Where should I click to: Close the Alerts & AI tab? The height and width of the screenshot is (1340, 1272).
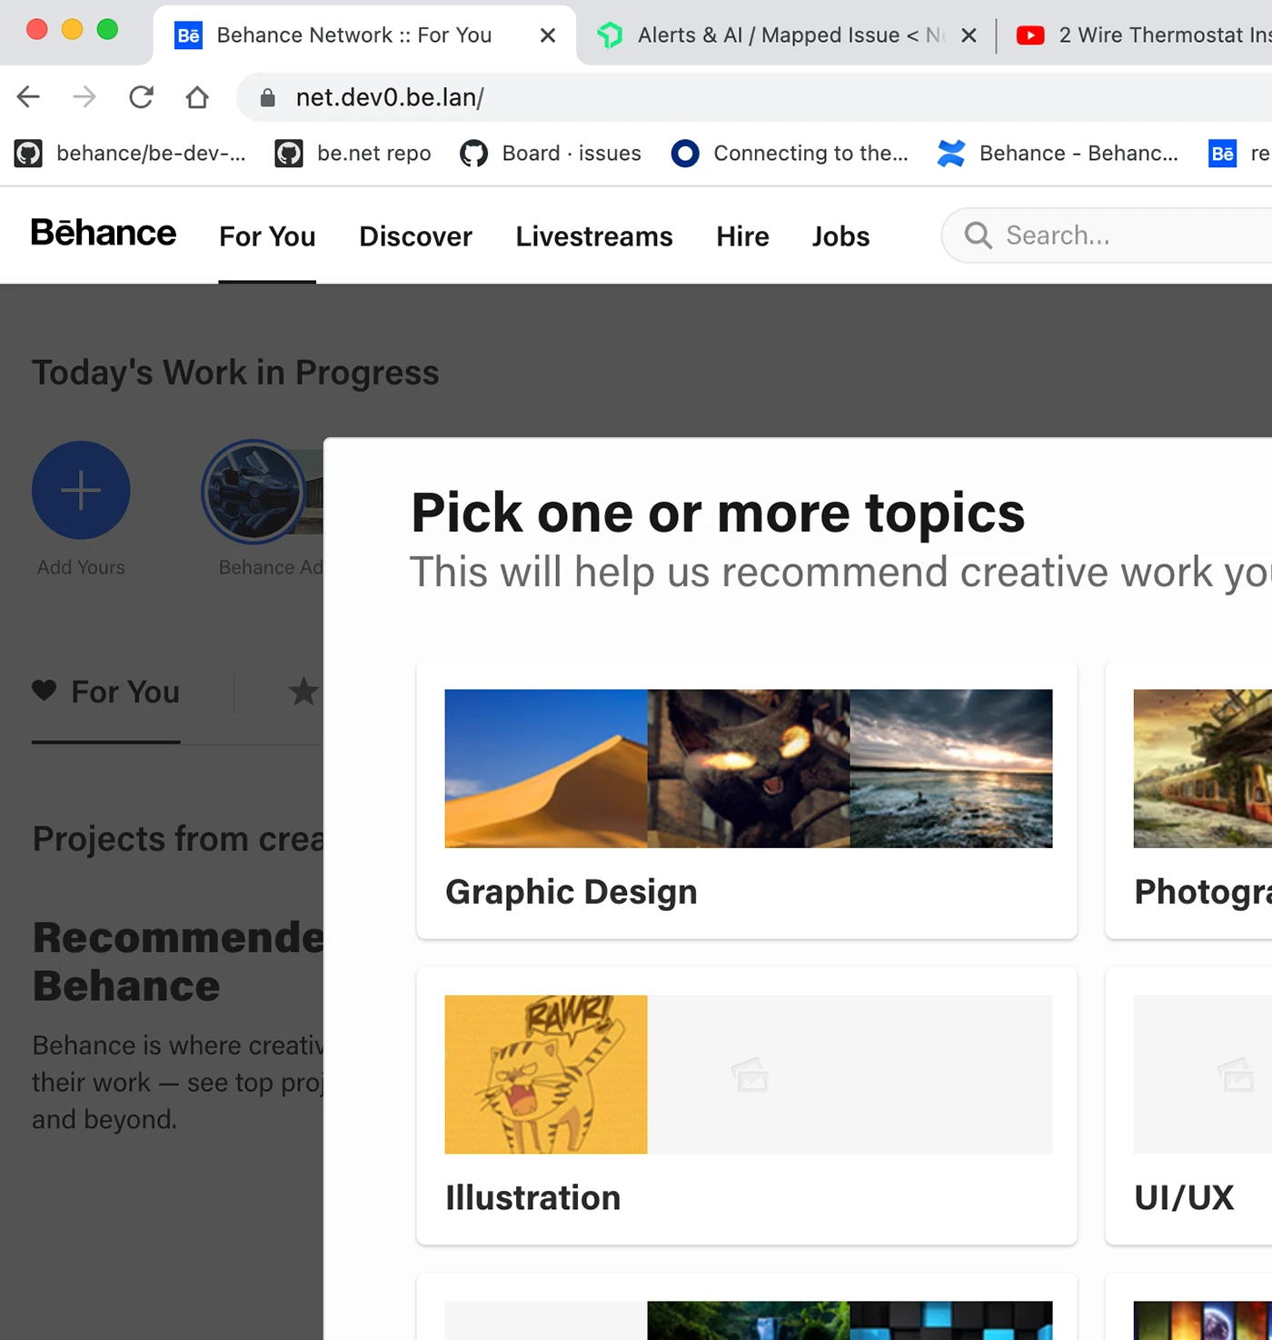[x=969, y=35]
